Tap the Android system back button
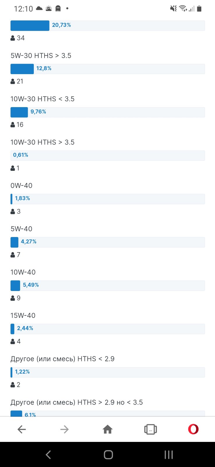 pyautogui.click(x=48, y=454)
